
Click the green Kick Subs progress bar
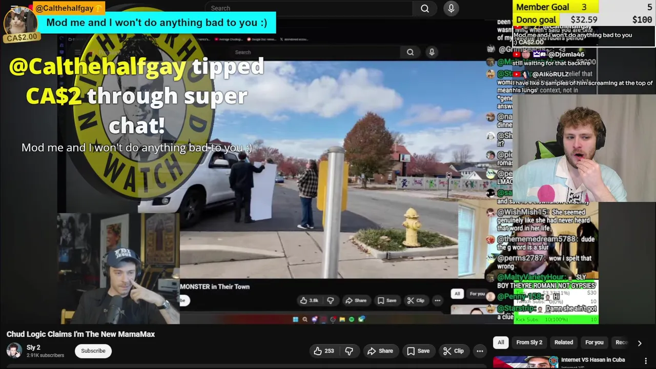pos(556,320)
